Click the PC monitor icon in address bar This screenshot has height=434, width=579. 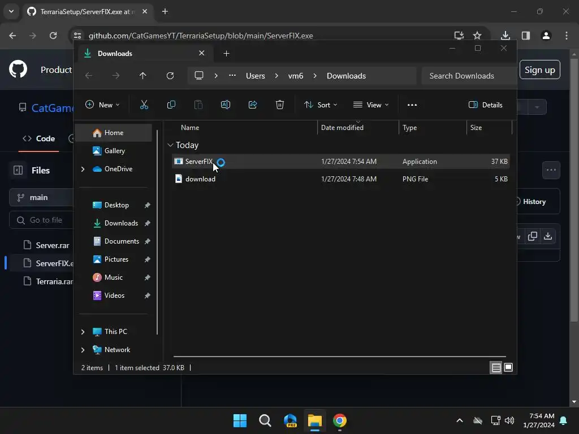199,76
